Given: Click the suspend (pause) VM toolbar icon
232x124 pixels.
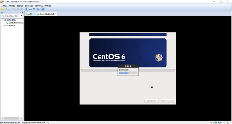Looking at the screenshot, I should click(2, 9).
